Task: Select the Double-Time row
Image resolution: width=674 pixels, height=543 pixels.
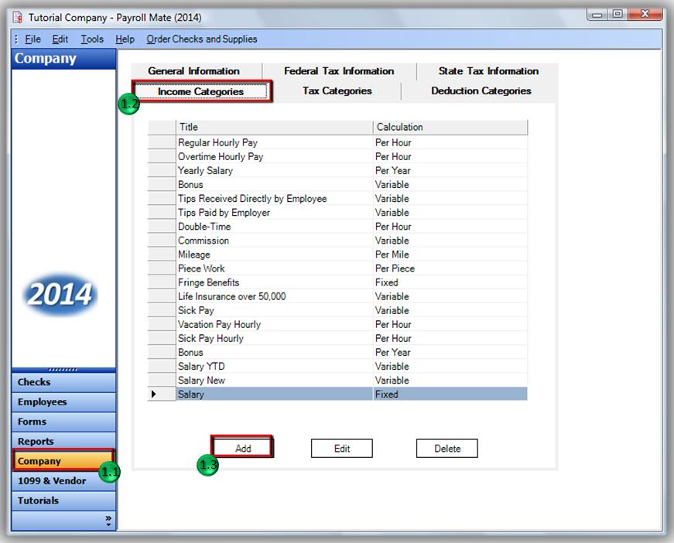Action: tap(337, 227)
